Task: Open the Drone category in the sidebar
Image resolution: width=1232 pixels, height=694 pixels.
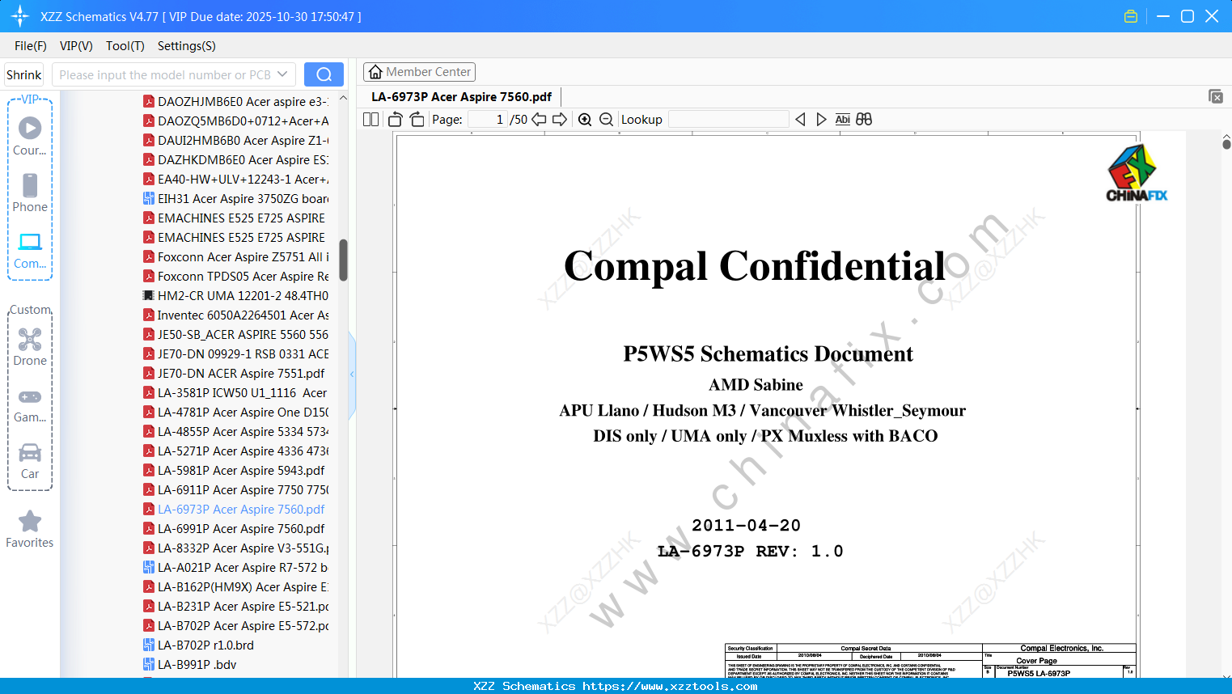Action: [x=30, y=346]
